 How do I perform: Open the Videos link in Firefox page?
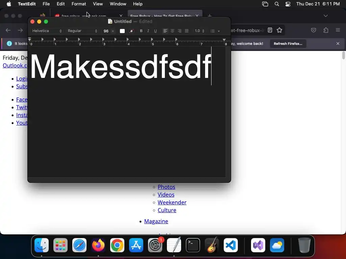(166, 195)
